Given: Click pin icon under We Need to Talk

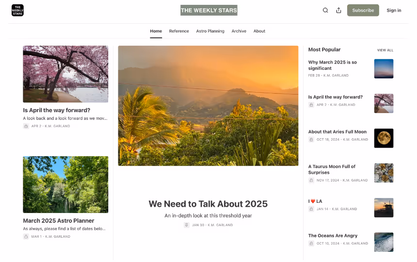Looking at the screenshot, I should [186, 225].
